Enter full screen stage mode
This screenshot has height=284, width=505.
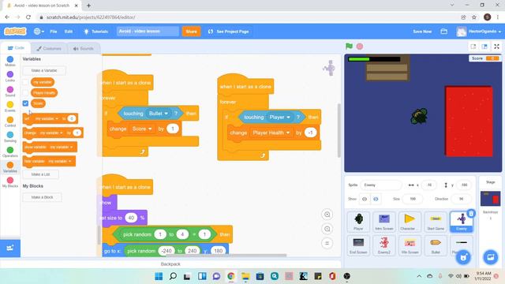pyautogui.click(x=496, y=47)
